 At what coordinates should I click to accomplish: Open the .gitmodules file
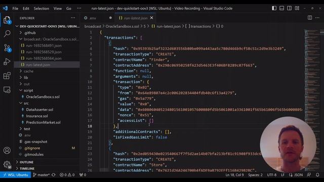[48, 154]
